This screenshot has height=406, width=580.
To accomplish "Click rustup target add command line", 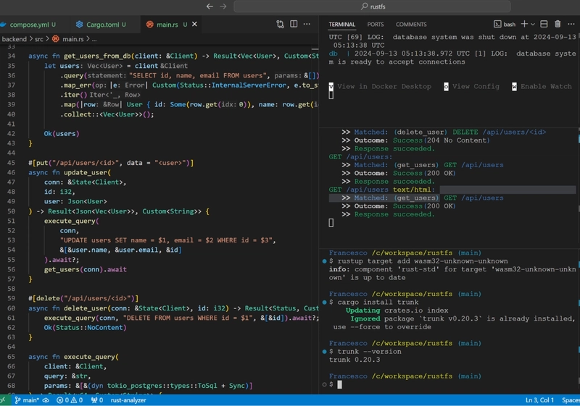I will pos(423,261).
